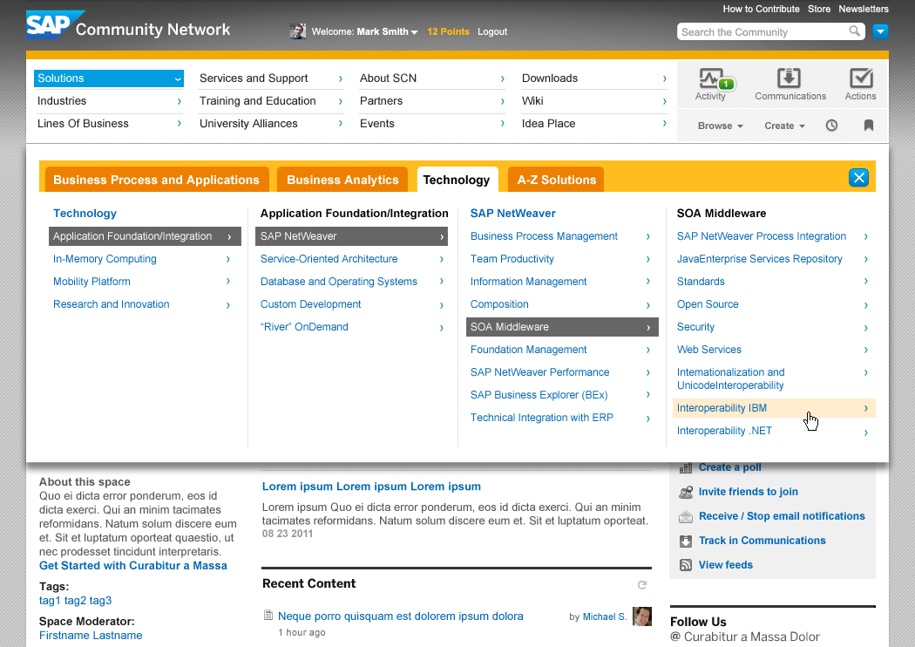Open the How to Contribute link
The width and height of the screenshot is (915, 647).
point(761,9)
